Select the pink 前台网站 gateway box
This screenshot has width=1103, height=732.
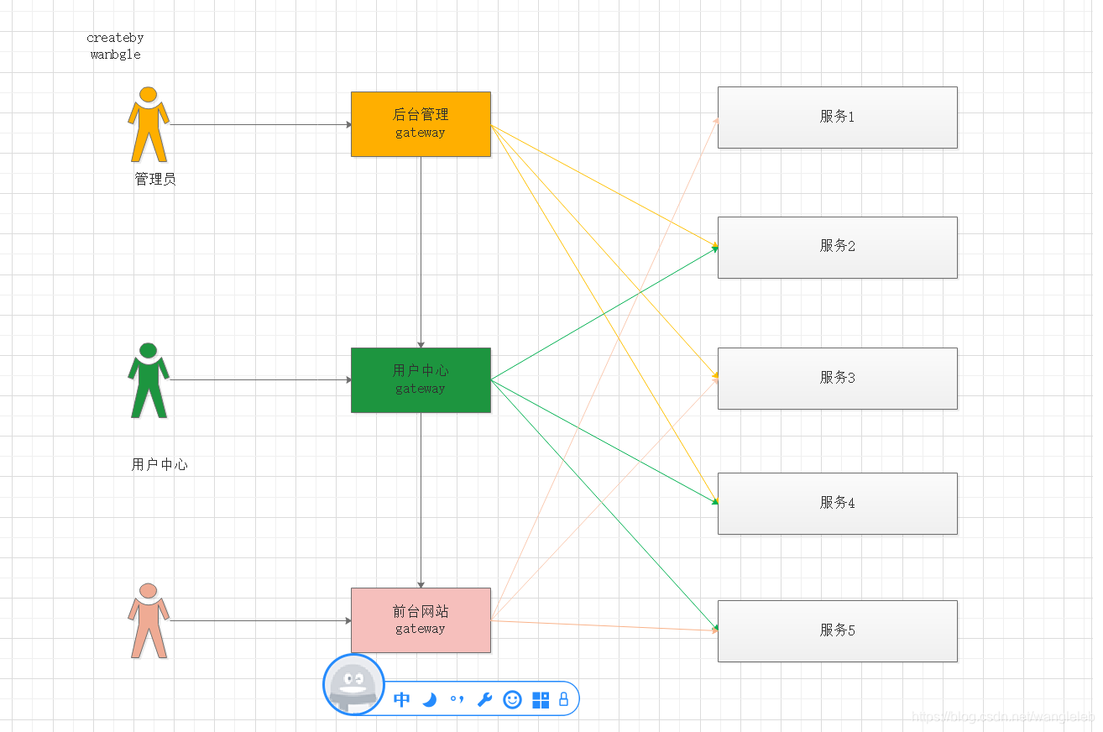(421, 620)
